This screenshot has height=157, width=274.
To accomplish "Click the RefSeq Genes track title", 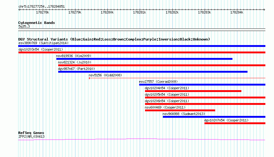I will (x=31, y=133).
